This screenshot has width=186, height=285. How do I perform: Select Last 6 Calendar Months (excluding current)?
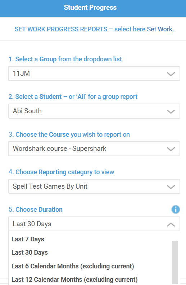[90, 266]
